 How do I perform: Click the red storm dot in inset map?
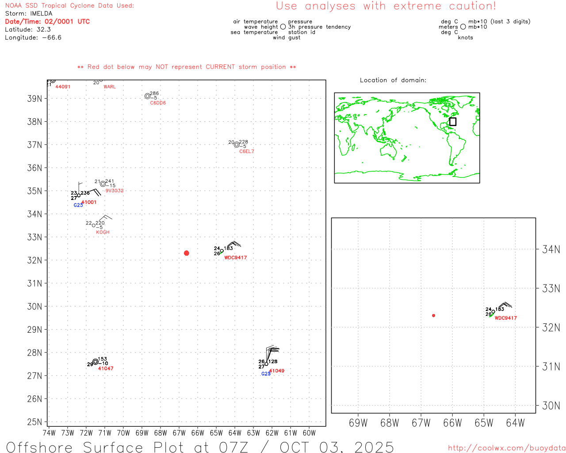(434, 315)
